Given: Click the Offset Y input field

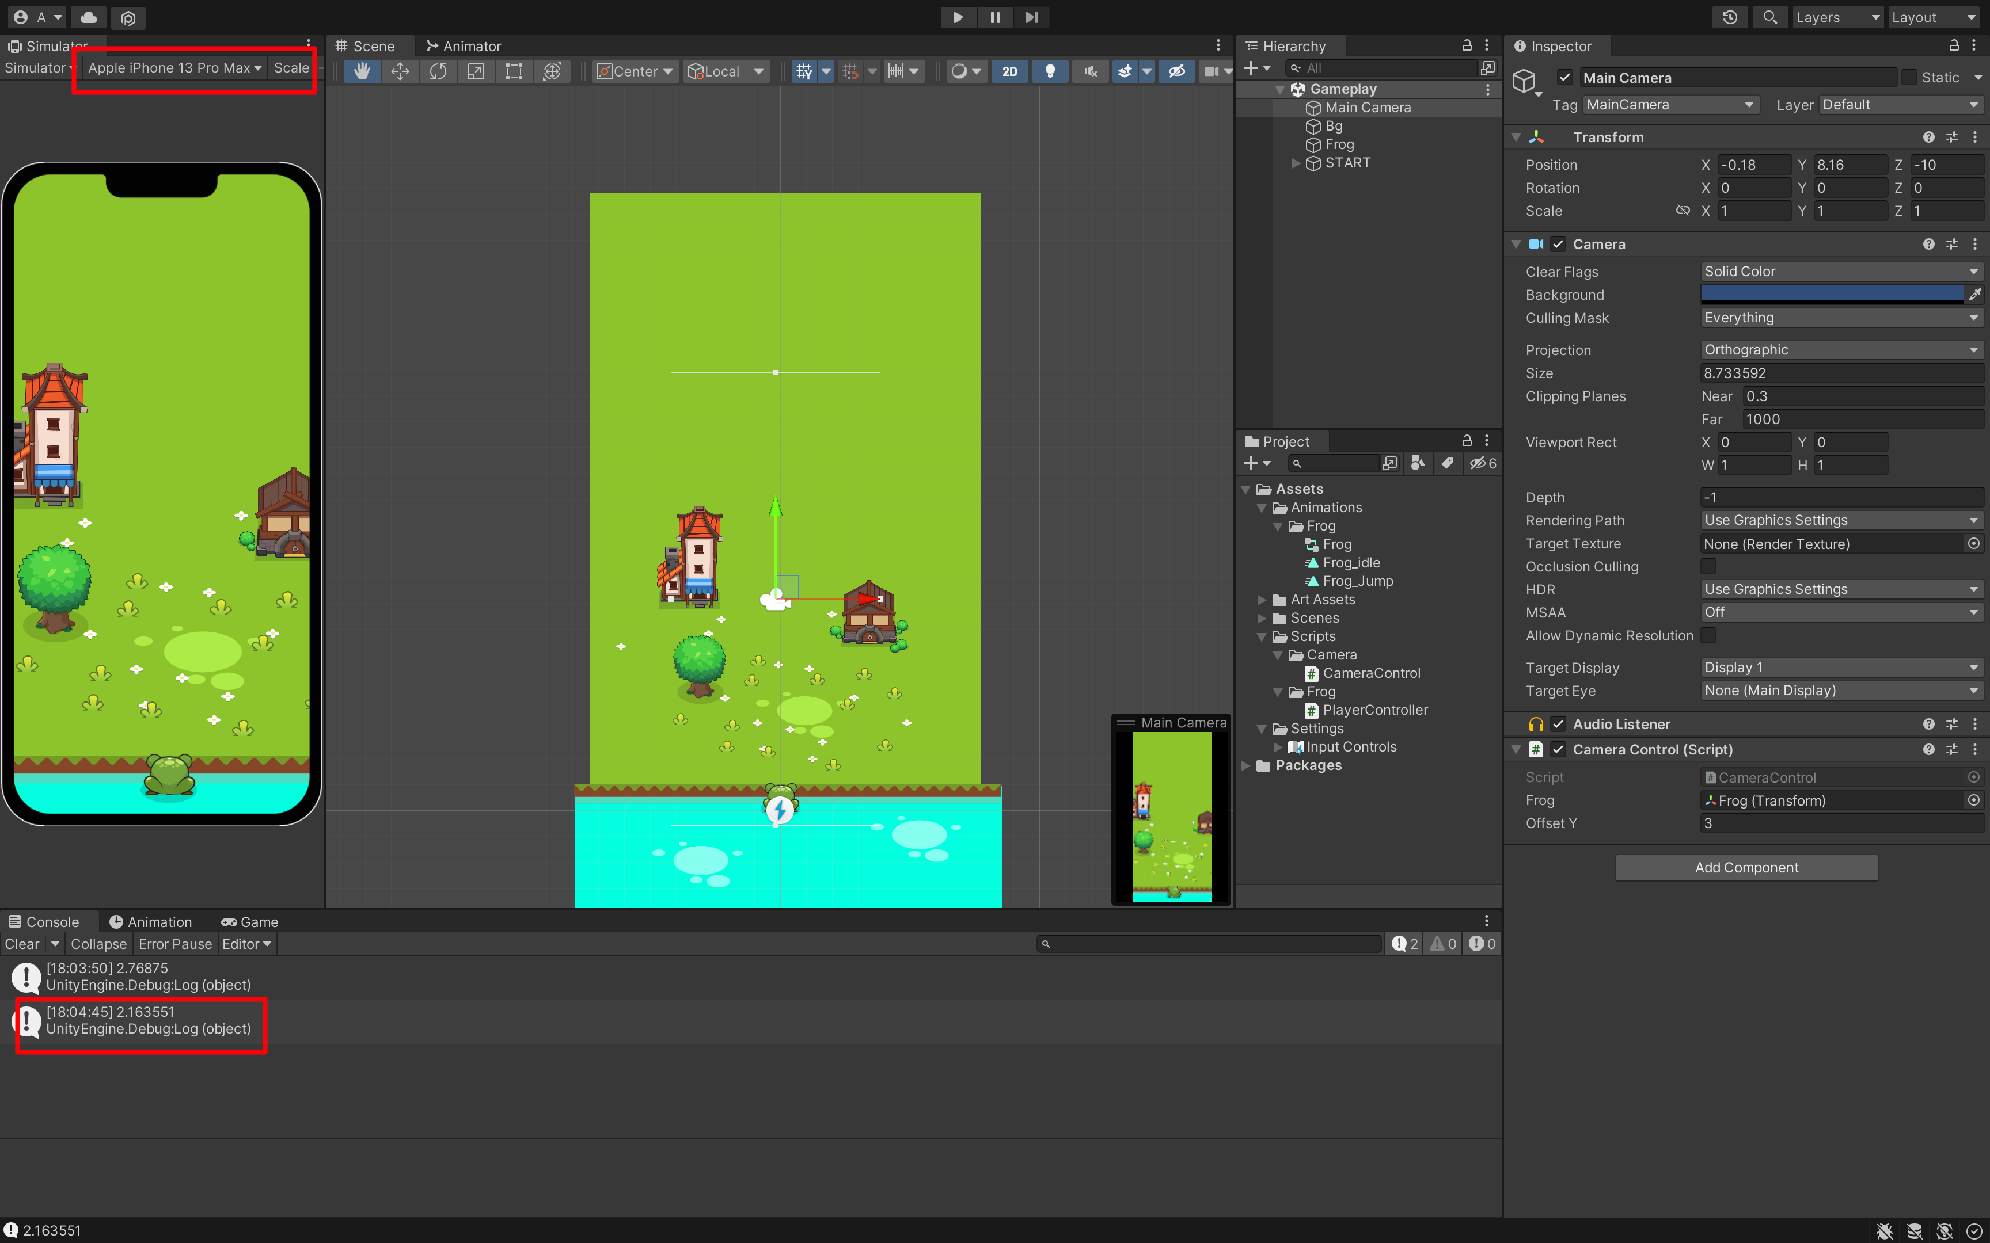Looking at the screenshot, I should pyautogui.click(x=1842, y=823).
